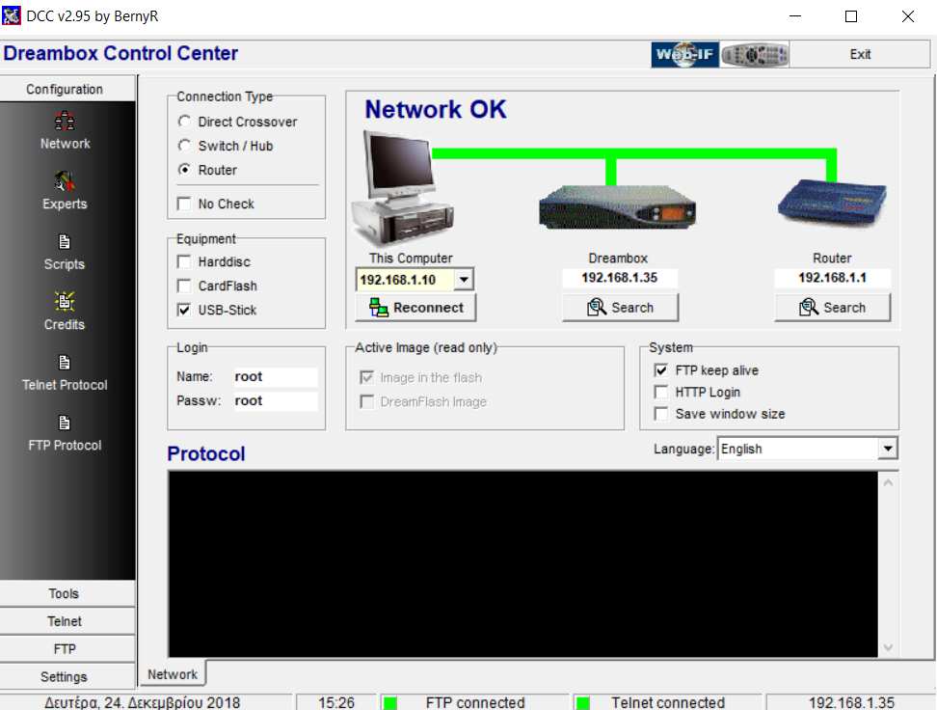Search for the Router IP

pyautogui.click(x=833, y=308)
